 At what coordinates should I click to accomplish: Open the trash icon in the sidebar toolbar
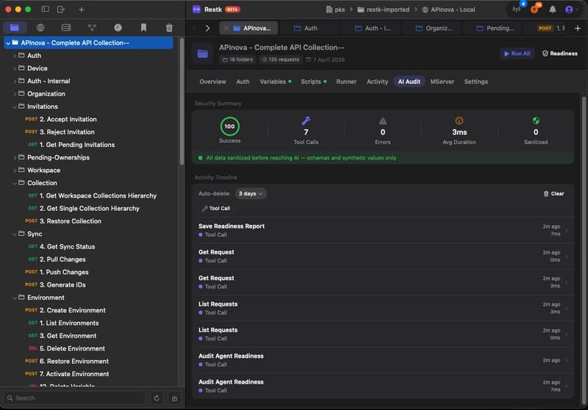tap(169, 27)
